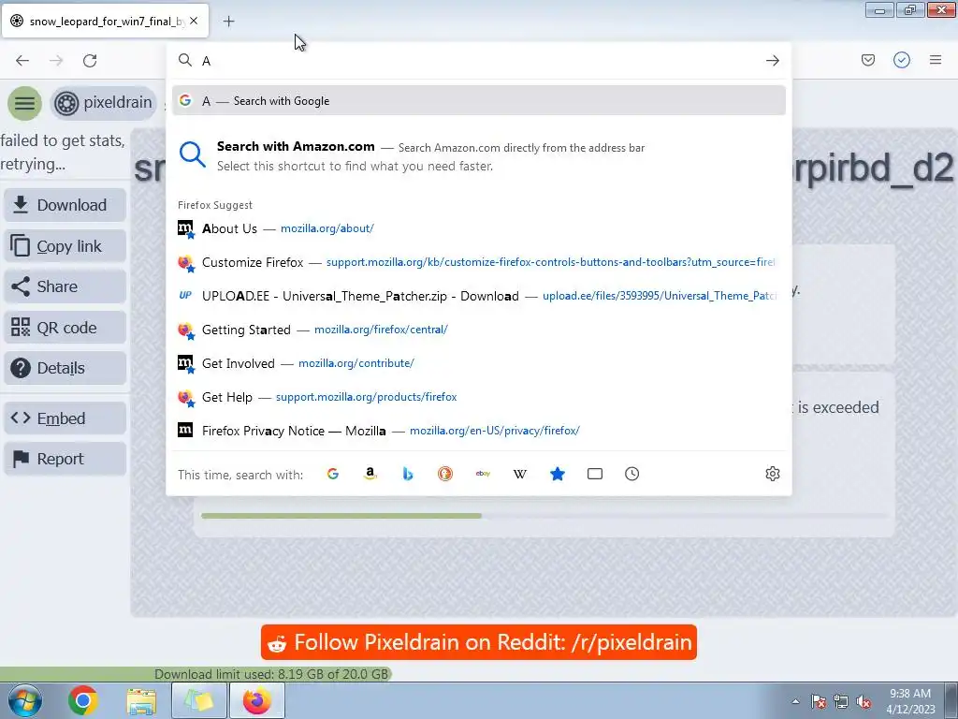
Task: Click inside the address bar text field
Action: [x=480, y=61]
